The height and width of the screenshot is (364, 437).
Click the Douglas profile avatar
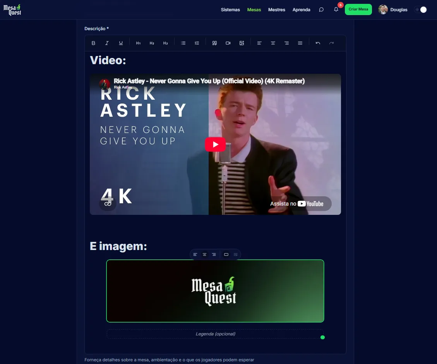click(x=383, y=10)
